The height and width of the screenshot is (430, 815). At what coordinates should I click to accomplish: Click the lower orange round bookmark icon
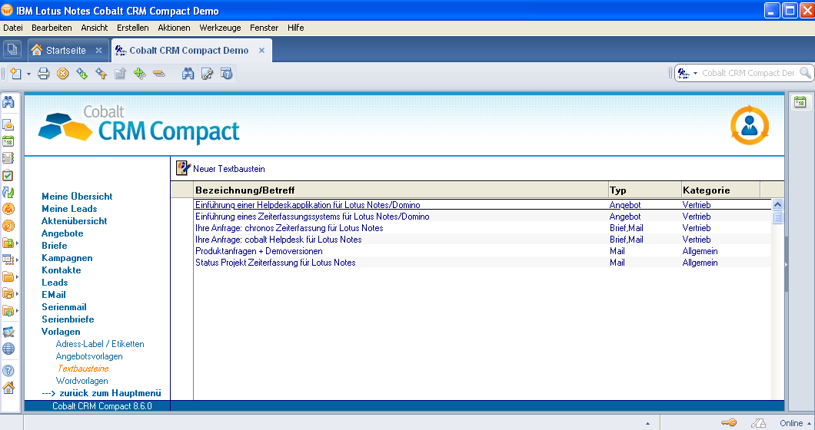[x=8, y=226]
